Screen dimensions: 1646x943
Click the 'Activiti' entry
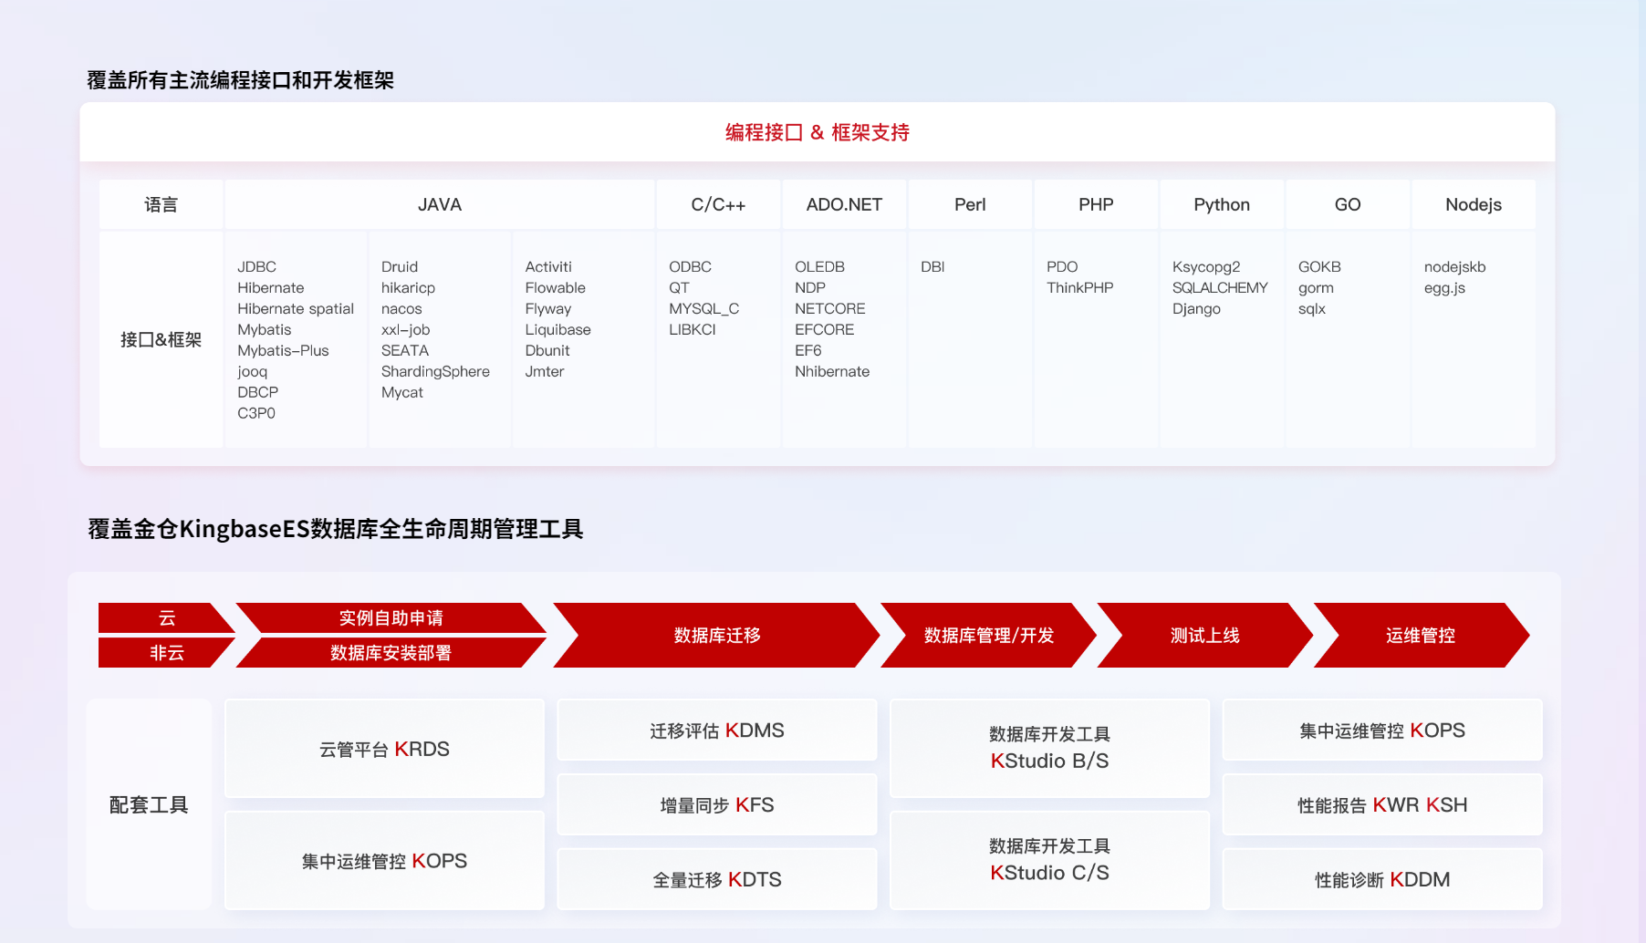point(548,266)
